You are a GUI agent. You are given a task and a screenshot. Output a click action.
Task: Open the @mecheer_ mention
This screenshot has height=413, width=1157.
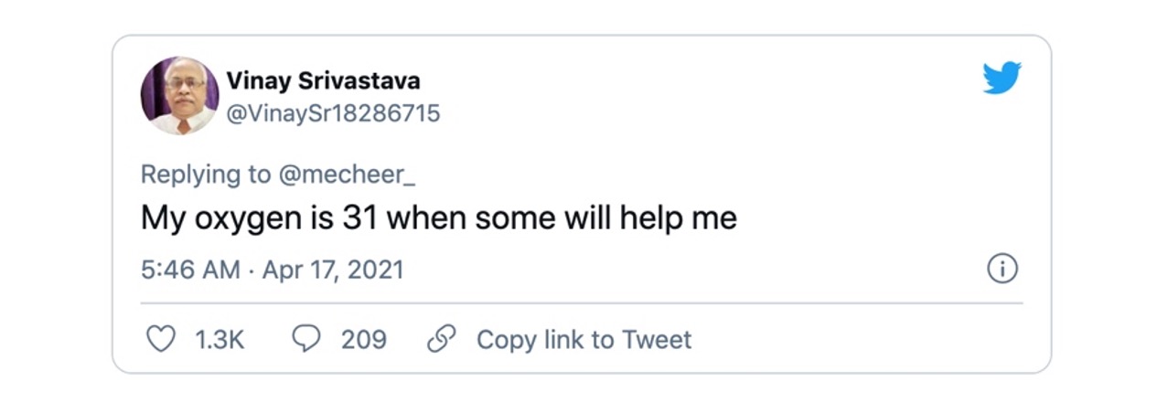tap(347, 175)
